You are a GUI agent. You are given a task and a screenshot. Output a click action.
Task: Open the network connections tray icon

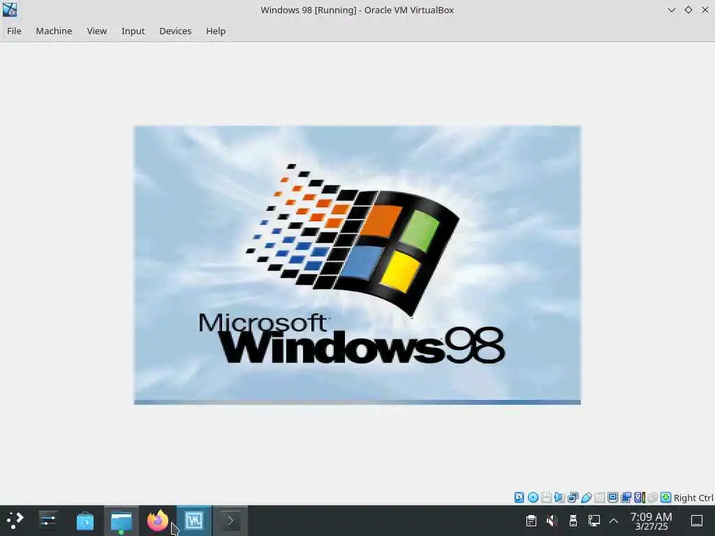click(x=594, y=521)
